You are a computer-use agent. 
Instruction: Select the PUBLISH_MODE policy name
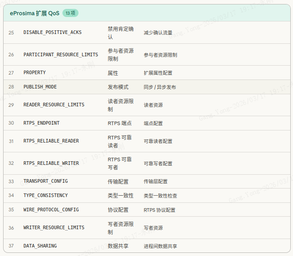click(40, 87)
